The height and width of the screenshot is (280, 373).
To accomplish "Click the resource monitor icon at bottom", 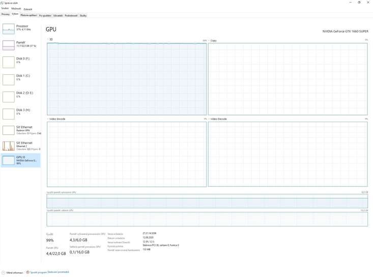I will (x=27, y=272).
